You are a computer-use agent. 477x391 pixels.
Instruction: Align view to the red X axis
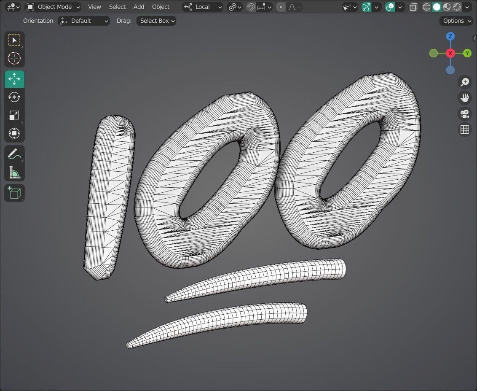(450, 53)
